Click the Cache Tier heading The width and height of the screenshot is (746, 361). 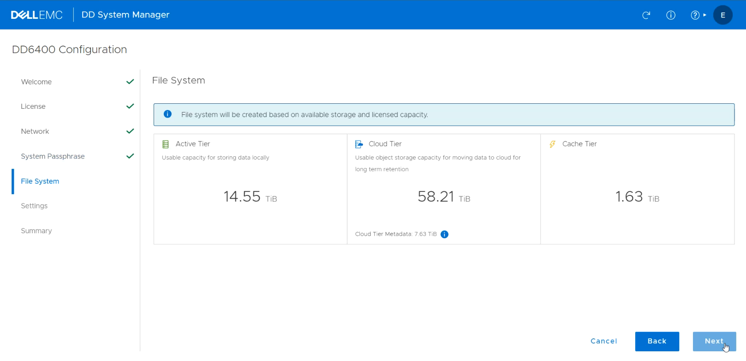579,144
